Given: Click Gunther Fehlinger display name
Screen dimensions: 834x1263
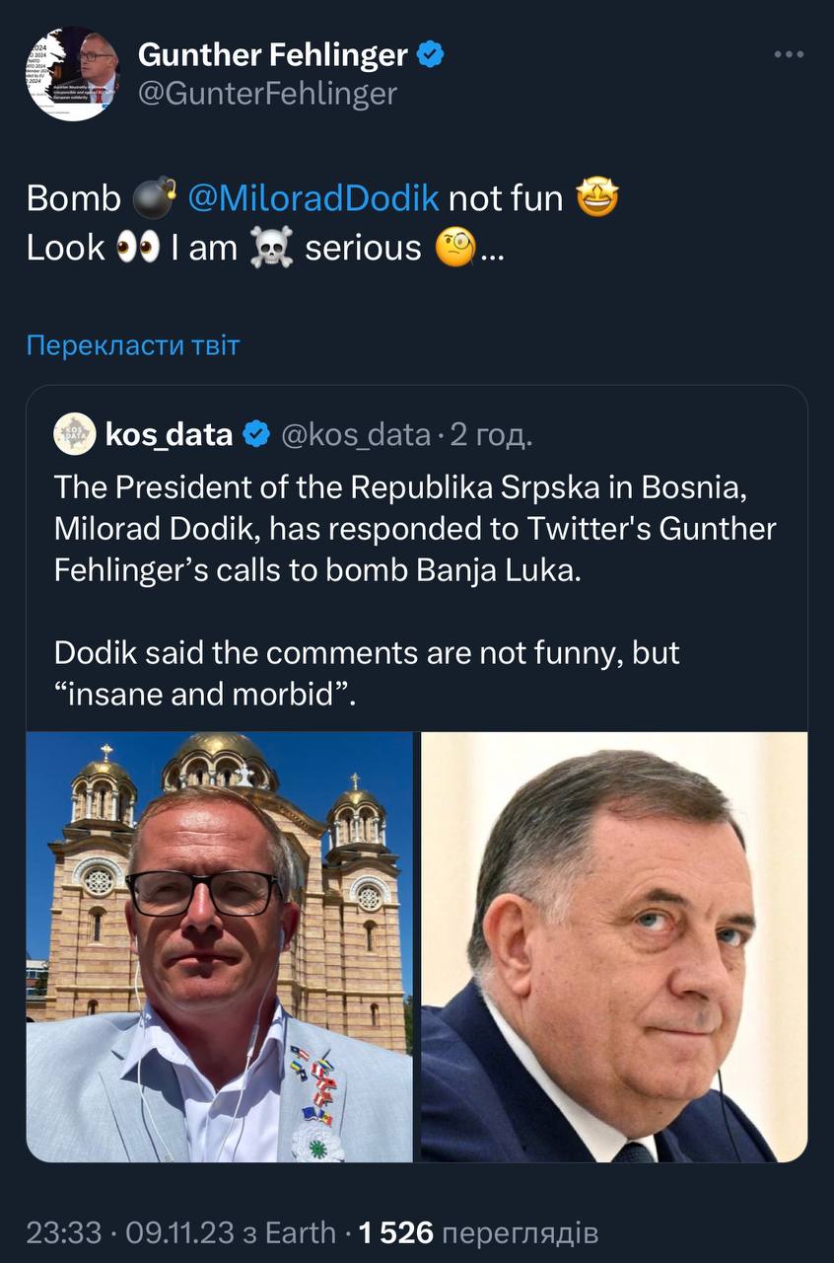Looking at the screenshot, I should pos(273,55).
